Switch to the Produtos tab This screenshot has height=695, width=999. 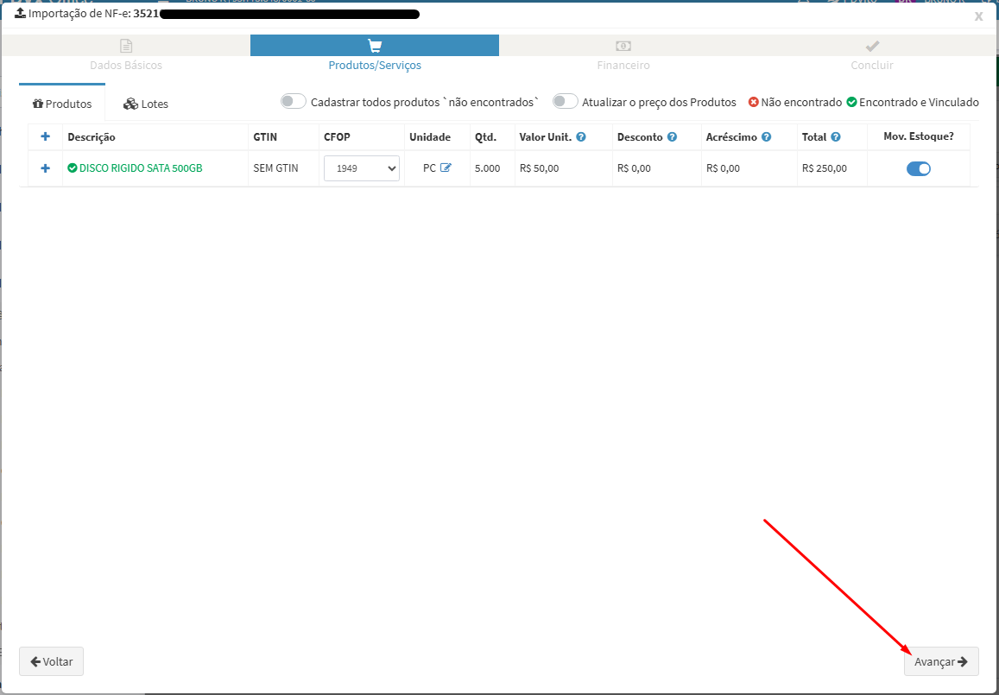pos(62,104)
